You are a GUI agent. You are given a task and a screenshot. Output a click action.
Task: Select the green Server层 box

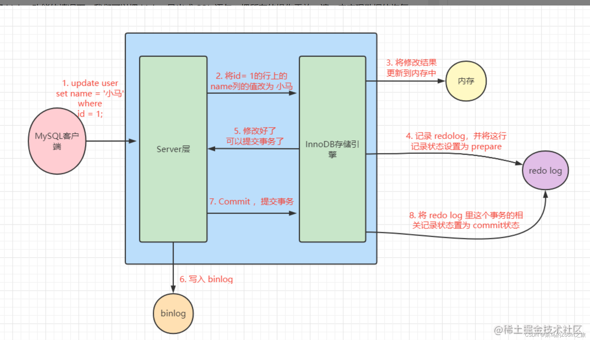pyautogui.click(x=173, y=149)
